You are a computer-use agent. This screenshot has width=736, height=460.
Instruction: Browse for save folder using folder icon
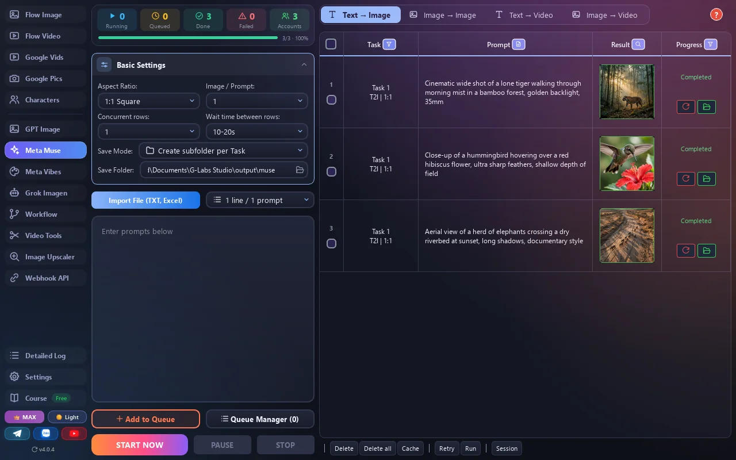coord(300,170)
